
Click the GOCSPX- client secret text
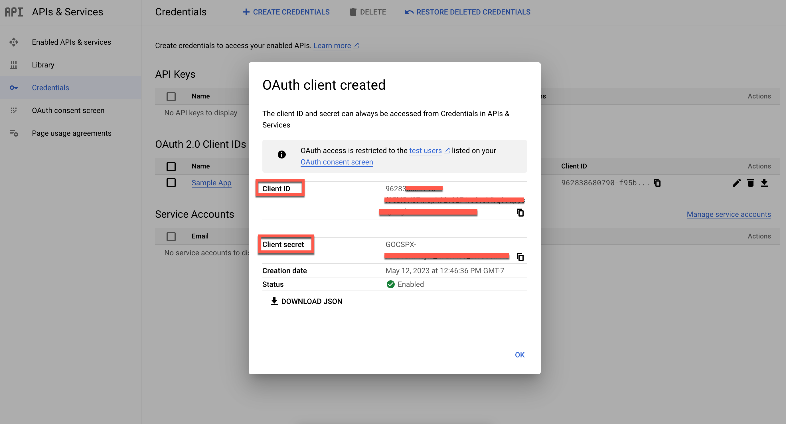(401, 244)
